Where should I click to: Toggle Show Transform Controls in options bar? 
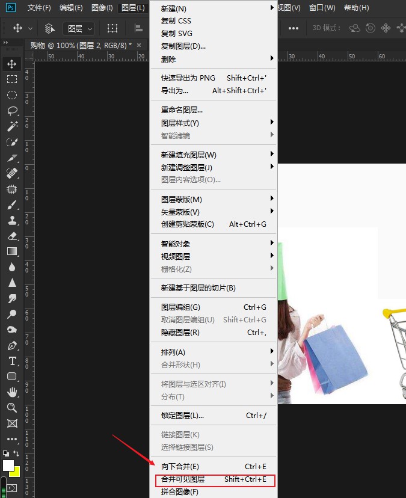(x=112, y=28)
